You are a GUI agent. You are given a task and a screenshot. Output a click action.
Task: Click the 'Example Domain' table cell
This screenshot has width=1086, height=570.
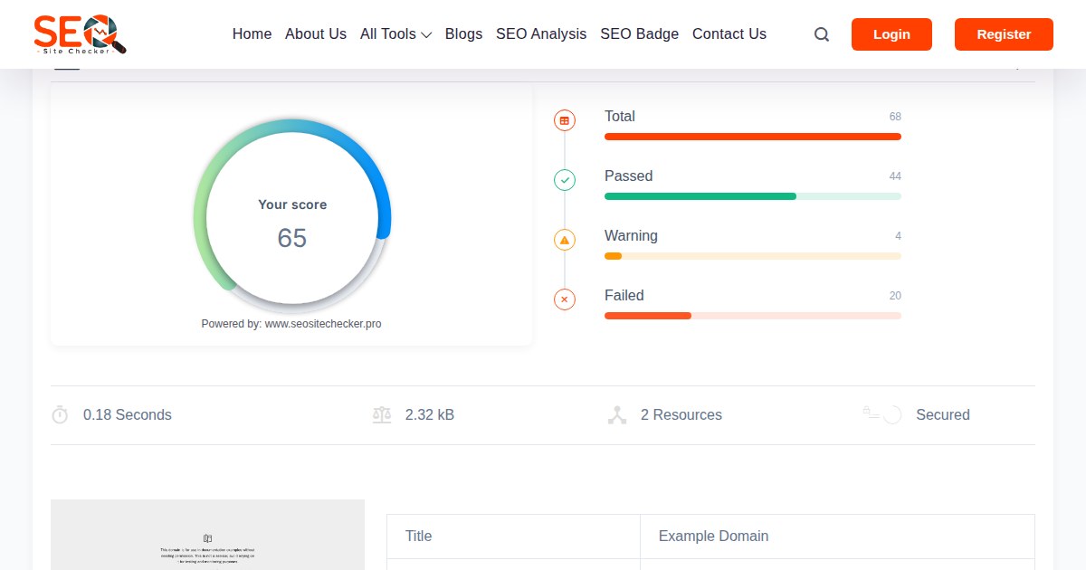pos(837,536)
